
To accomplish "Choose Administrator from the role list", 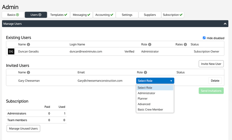I will 146,93.
